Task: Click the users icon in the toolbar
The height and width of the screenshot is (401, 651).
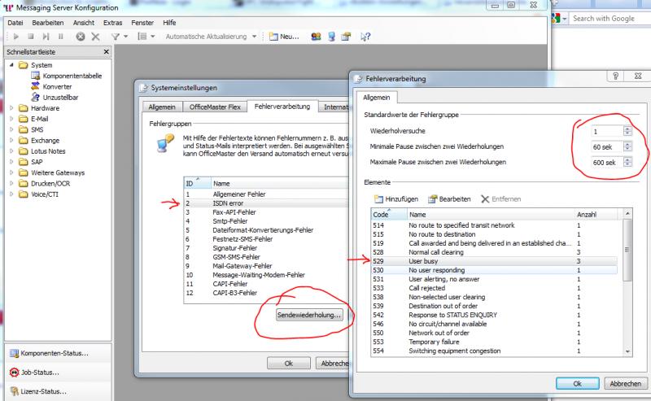Action: (x=316, y=37)
